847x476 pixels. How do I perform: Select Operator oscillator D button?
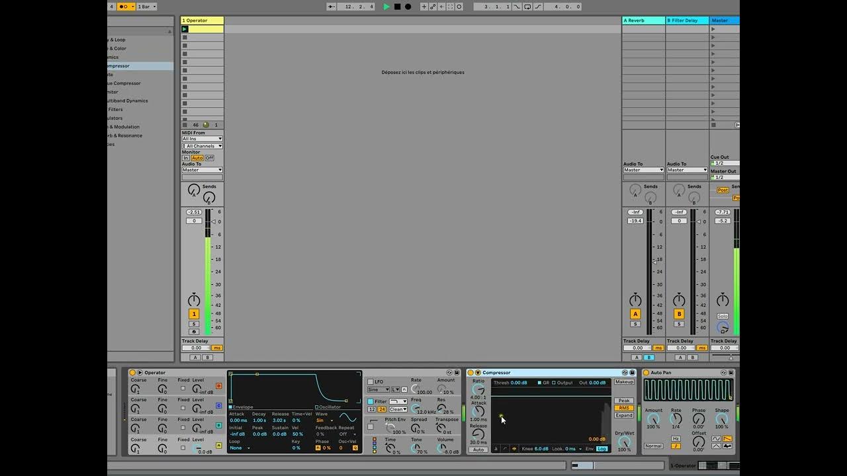pos(219,386)
